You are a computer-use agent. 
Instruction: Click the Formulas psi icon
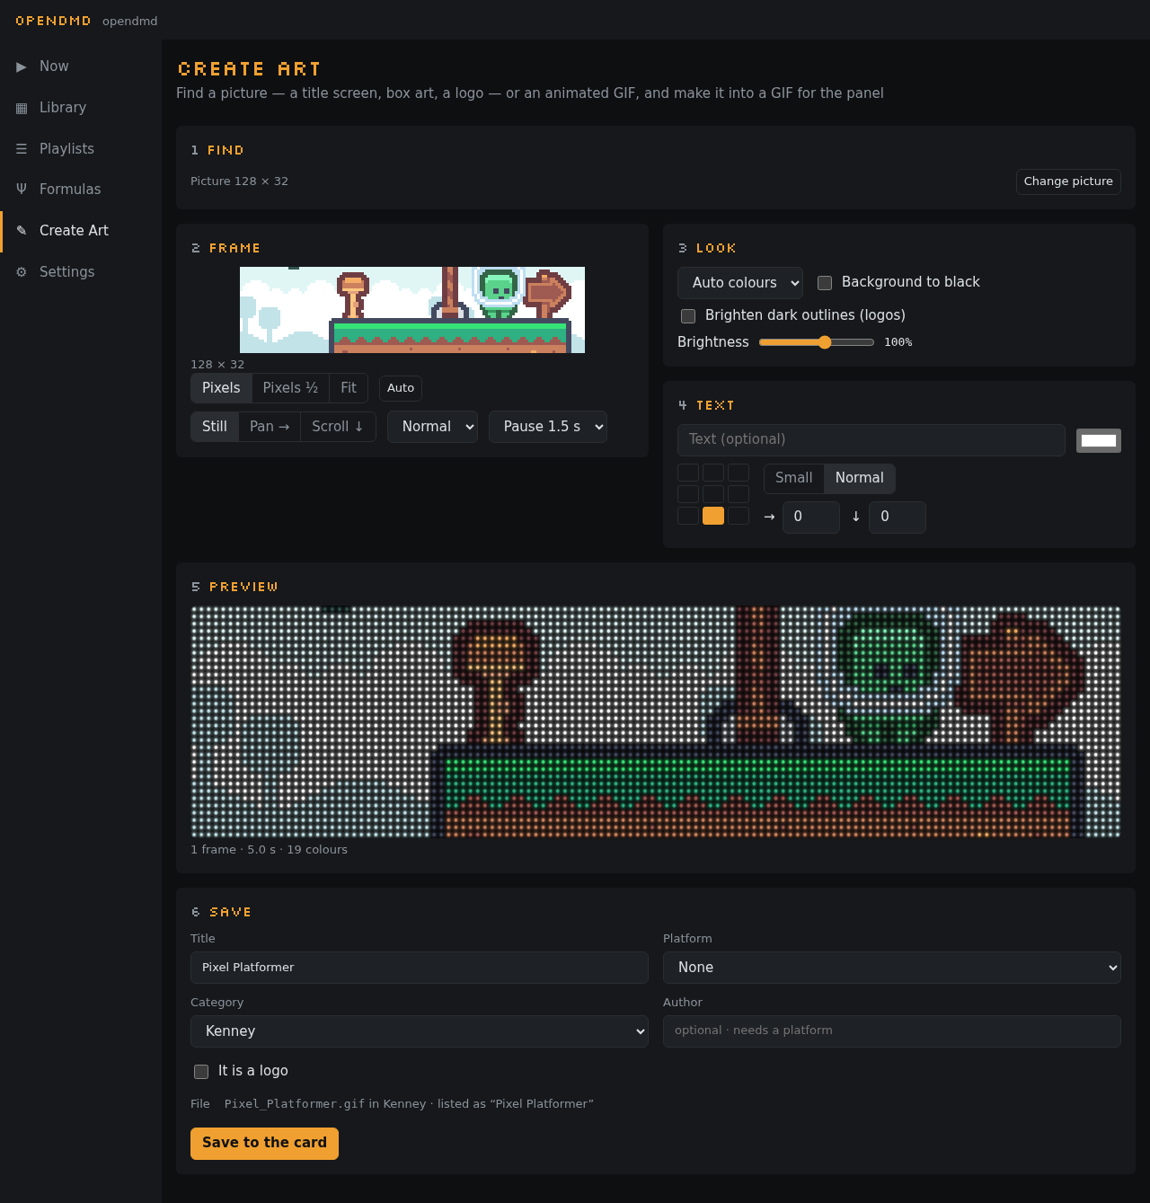pyautogui.click(x=22, y=190)
